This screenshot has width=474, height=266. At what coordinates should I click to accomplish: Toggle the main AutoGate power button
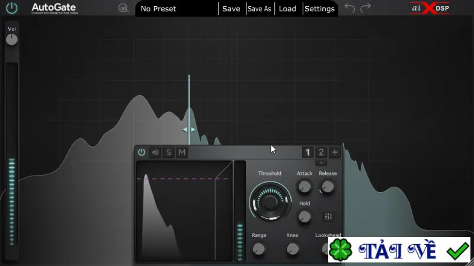[12, 8]
